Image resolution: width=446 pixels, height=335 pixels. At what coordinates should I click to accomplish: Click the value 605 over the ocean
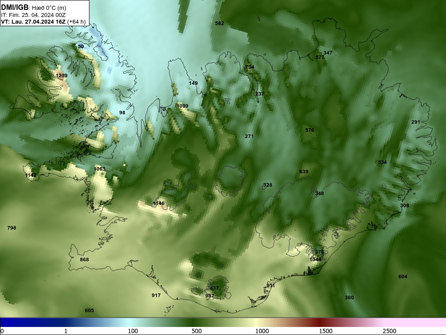tap(89, 310)
